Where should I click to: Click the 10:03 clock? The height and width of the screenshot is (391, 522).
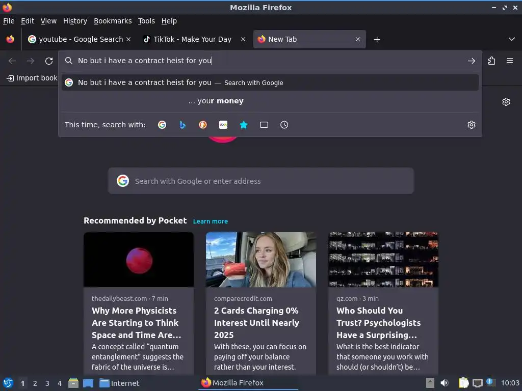coord(510,383)
